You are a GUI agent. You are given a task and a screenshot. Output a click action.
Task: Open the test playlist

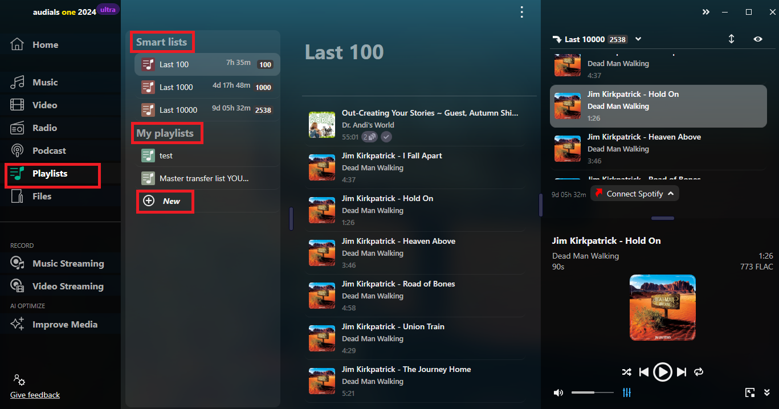tap(207, 156)
